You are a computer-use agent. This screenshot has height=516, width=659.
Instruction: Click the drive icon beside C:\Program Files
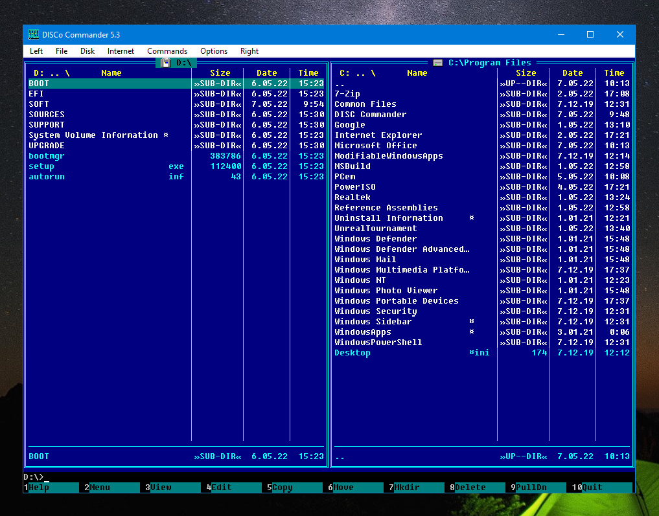pos(438,63)
